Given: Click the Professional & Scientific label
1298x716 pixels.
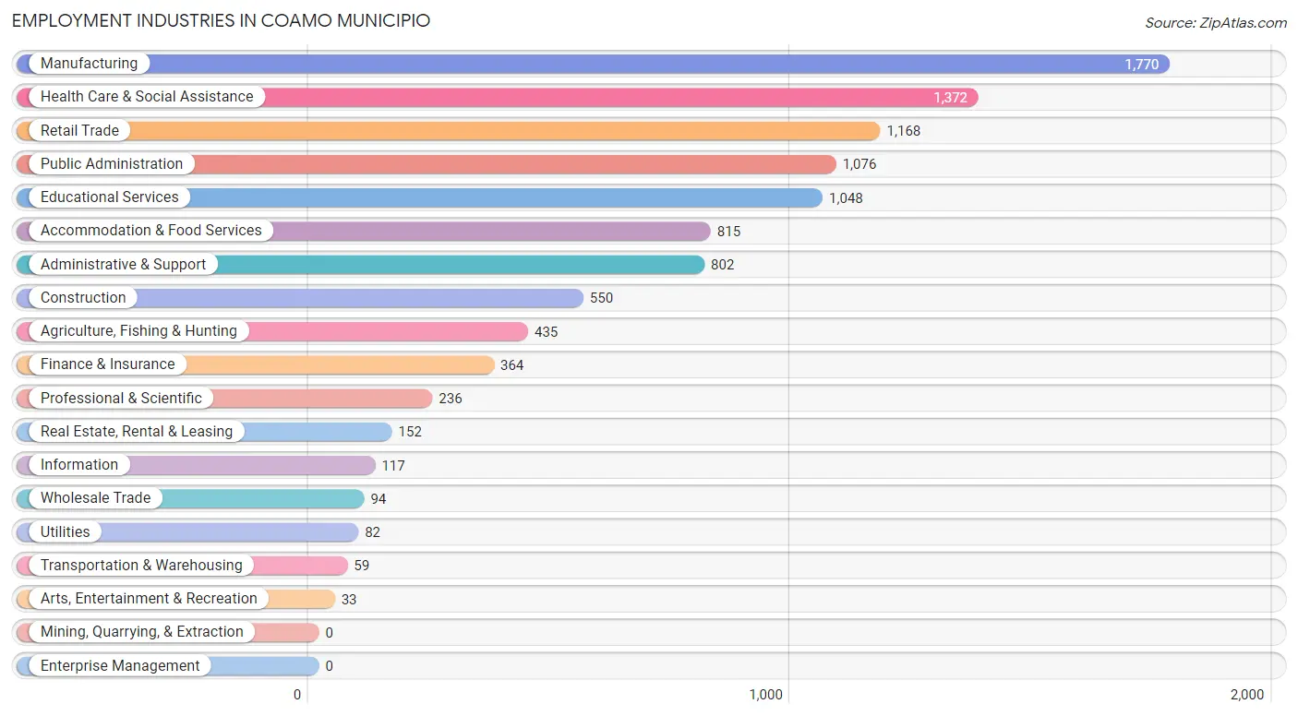Looking at the screenshot, I should tap(121, 399).
